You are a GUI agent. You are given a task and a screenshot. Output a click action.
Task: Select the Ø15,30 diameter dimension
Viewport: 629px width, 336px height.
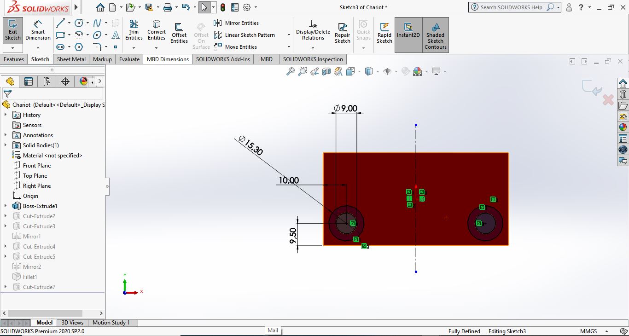pos(251,145)
